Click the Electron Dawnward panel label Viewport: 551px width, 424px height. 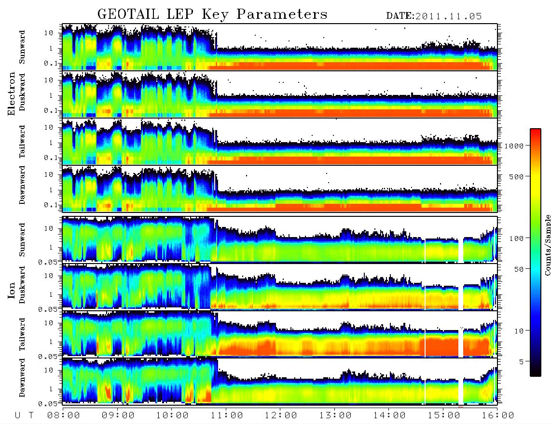22,185
